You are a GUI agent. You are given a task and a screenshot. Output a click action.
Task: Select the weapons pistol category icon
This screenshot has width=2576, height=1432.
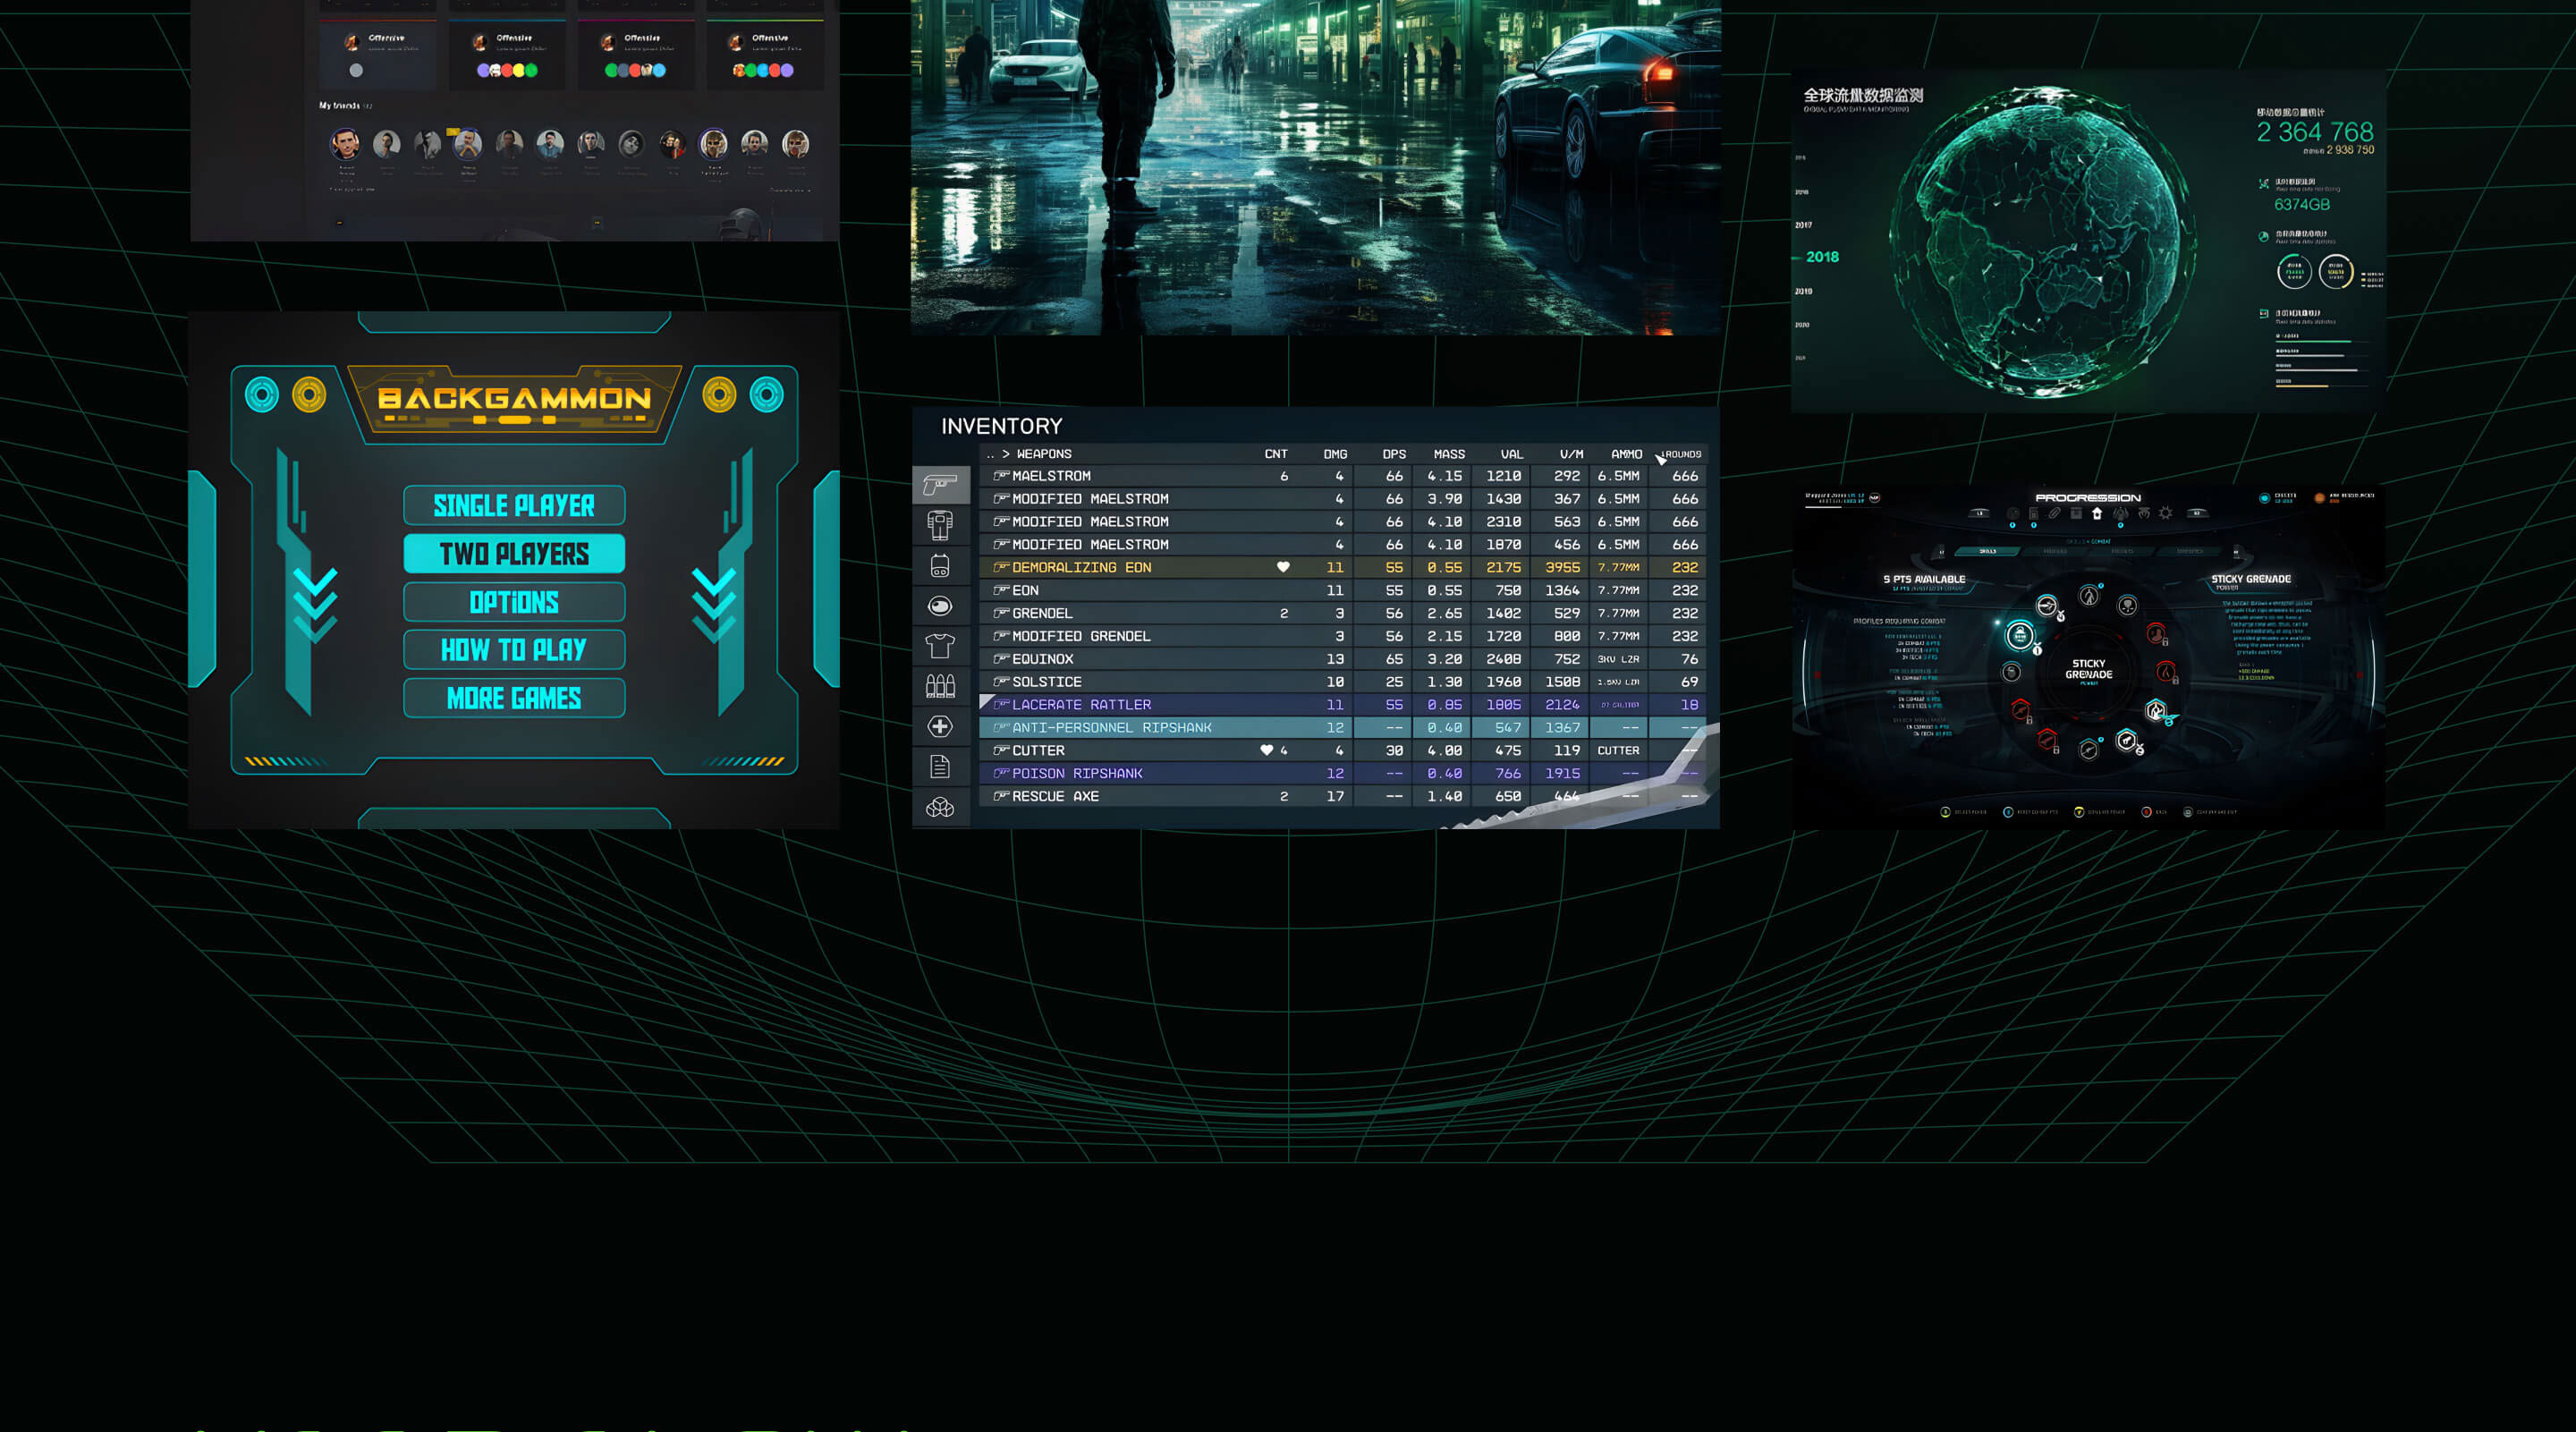coord(940,485)
